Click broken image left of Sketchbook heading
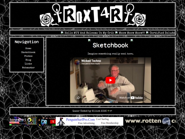 pos(89,40)
